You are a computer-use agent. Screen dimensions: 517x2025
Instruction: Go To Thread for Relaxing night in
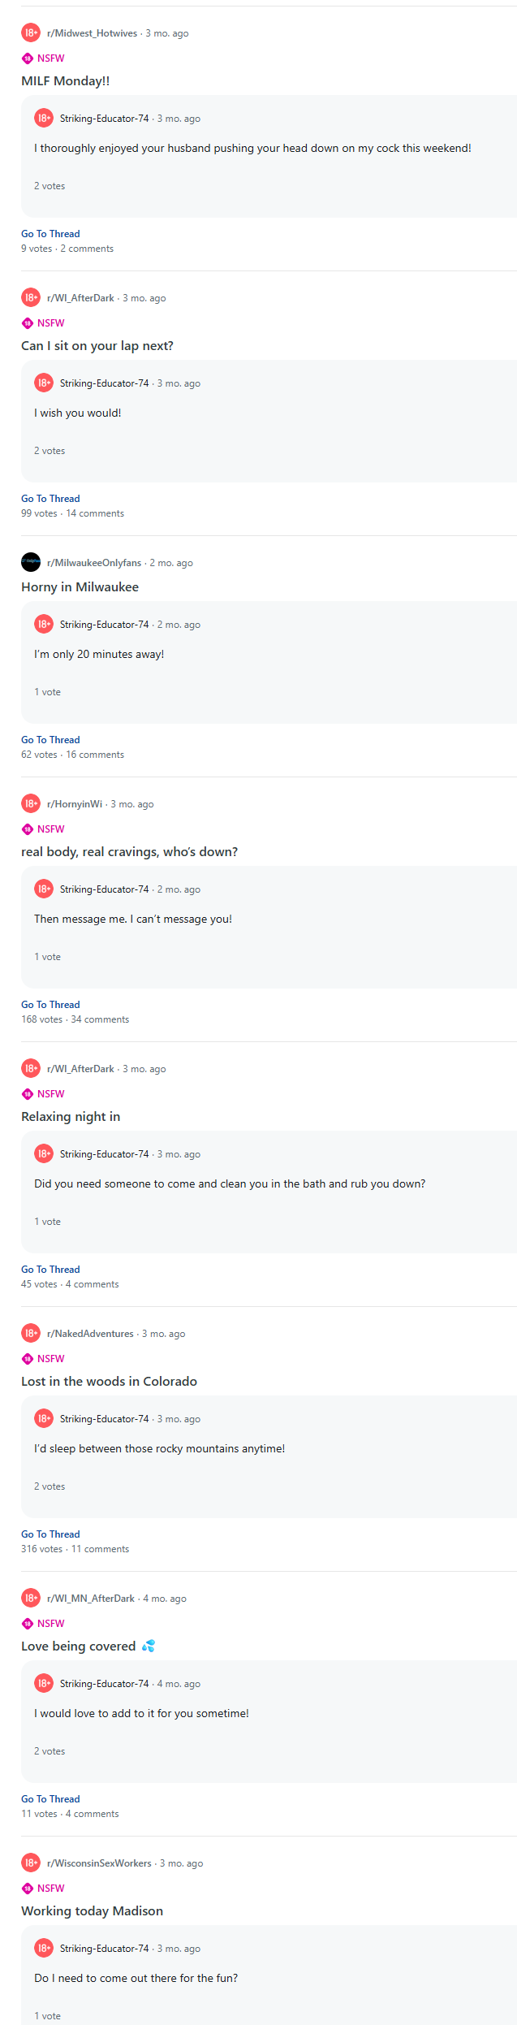click(50, 1270)
